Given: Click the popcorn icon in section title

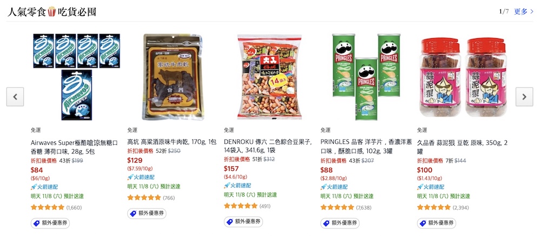Looking at the screenshot, I should click(52, 12).
